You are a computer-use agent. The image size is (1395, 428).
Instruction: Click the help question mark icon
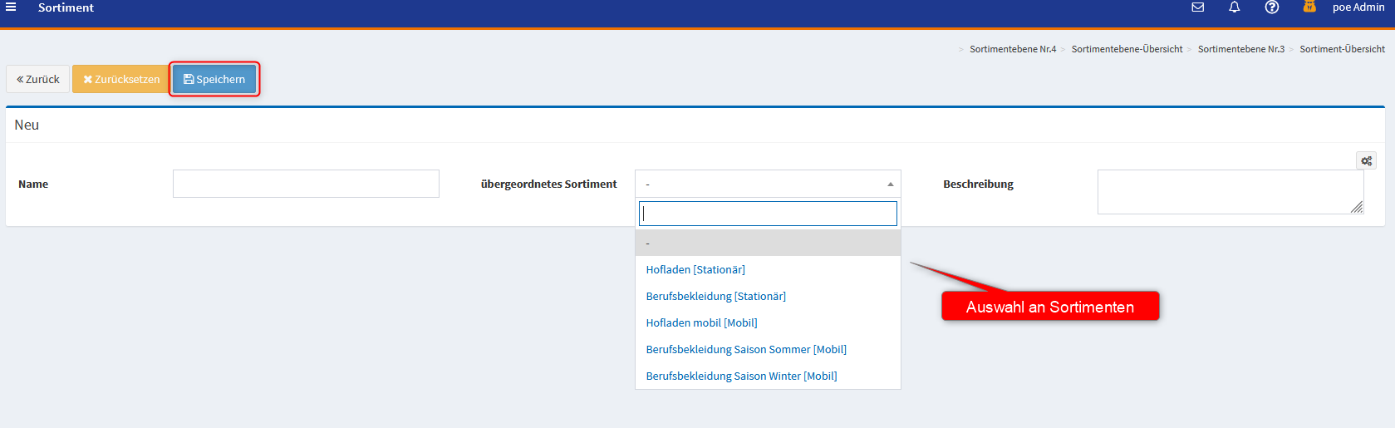(x=1271, y=7)
